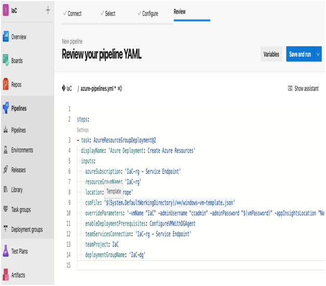This screenshot has width=326, height=286.
Task: Open the Library books icon
Action: tap(6, 190)
